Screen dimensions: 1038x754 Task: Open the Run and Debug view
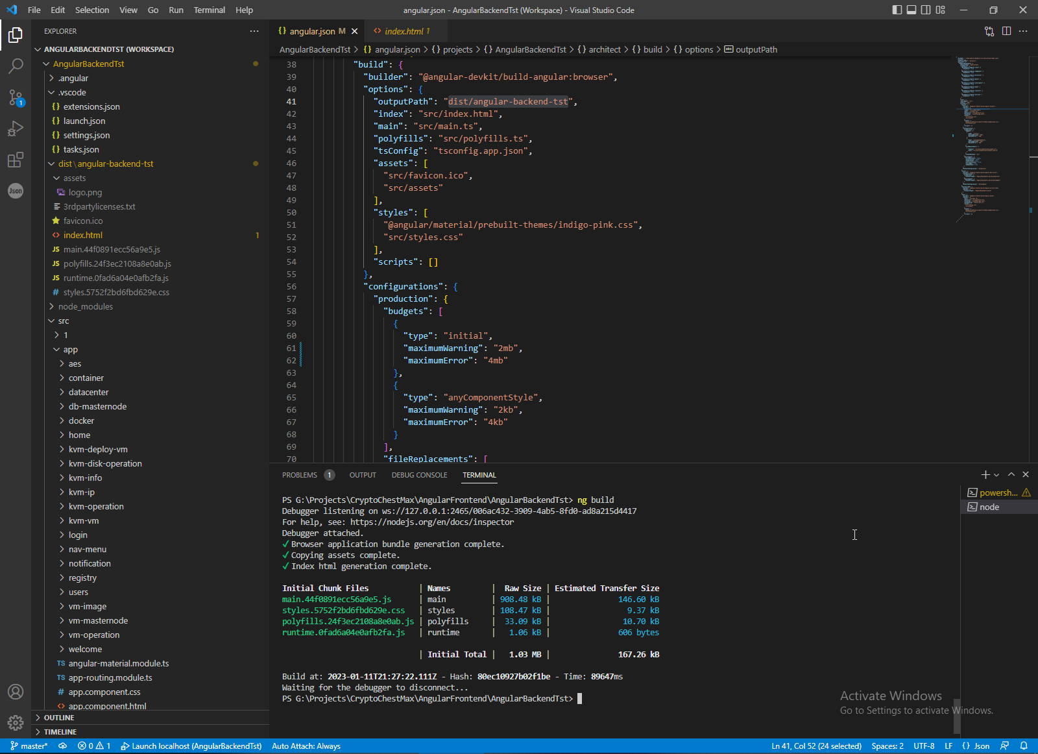click(16, 128)
